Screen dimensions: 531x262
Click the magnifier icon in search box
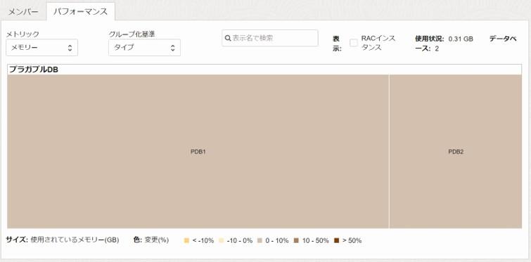(228, 38)
